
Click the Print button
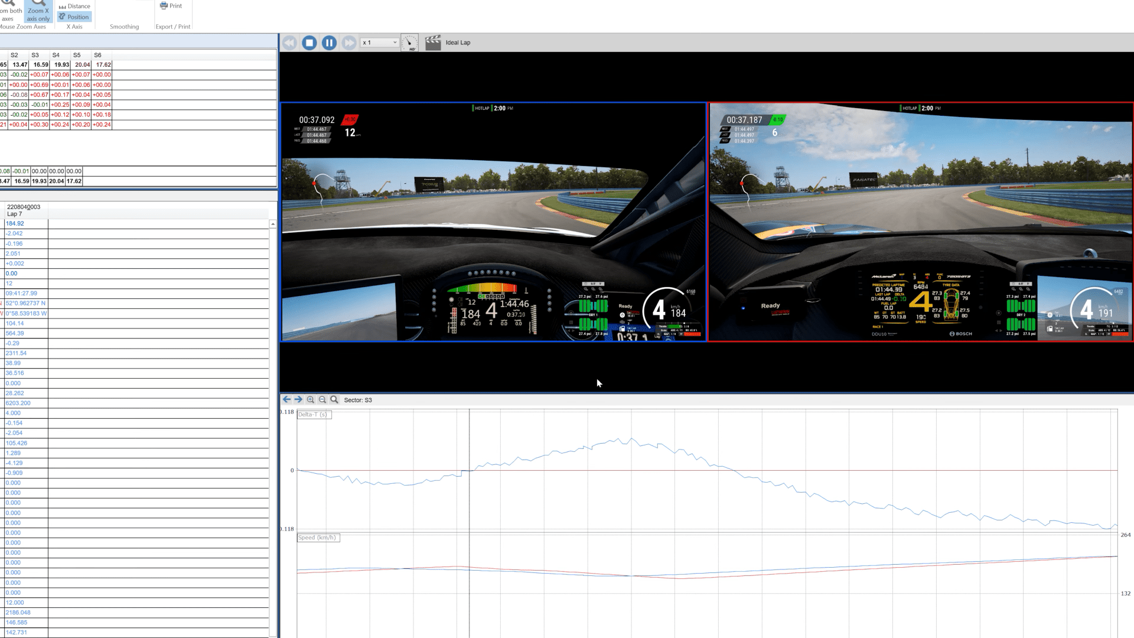coord(172,5)
